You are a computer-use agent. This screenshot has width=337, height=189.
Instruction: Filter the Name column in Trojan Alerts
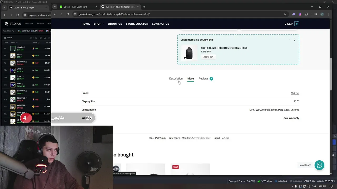(38, 43)
